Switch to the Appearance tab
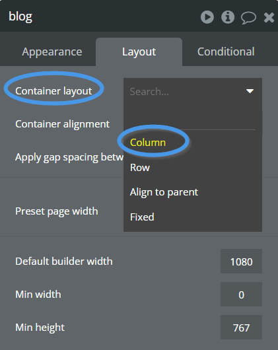278x350 pixels. pos(52,52)
